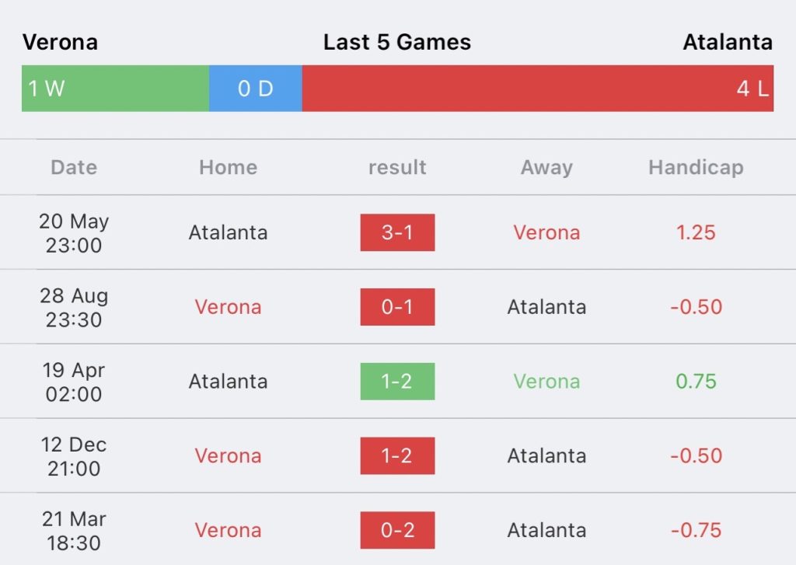Open the 0-1 result badge
Screen dimensions: 796x565
coord(397,307)
